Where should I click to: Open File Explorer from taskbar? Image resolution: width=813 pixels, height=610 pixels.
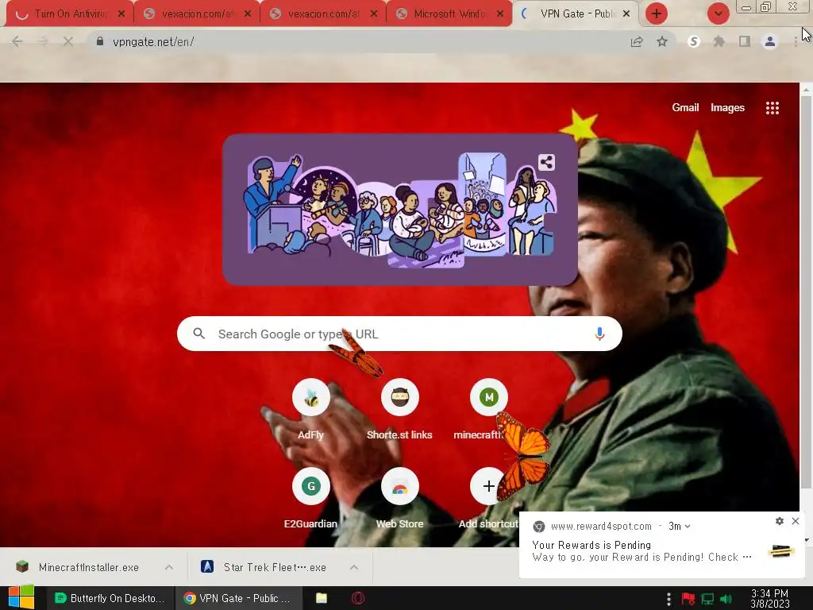pyautogui.click(x=322, y=598)
